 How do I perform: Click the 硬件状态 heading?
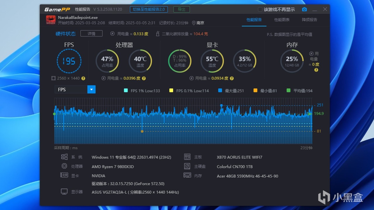click(66, 34)
